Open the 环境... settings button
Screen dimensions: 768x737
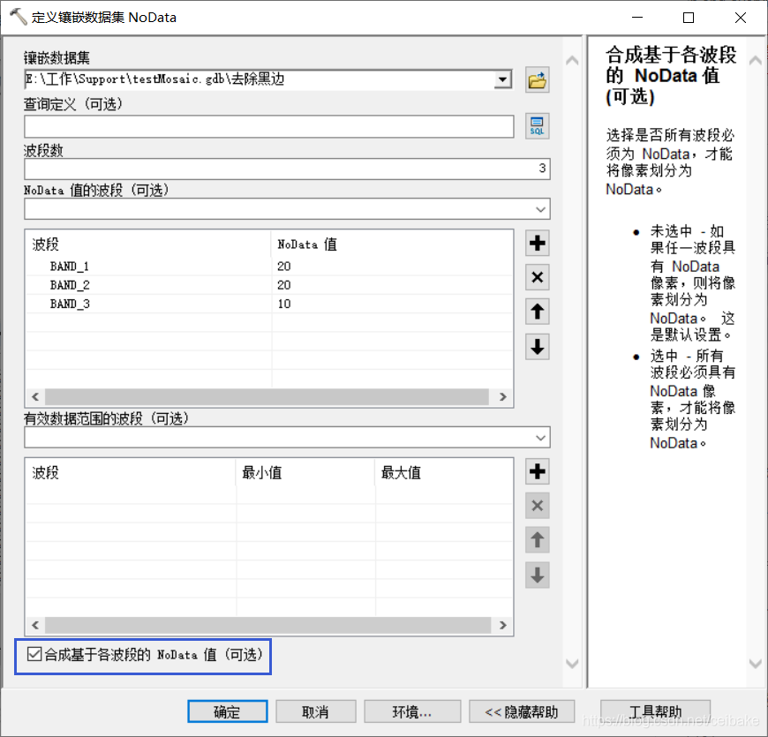point(412,711)
